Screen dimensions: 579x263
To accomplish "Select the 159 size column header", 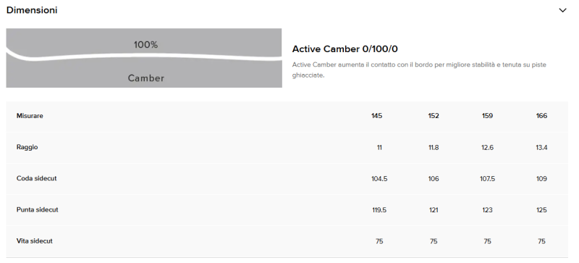I will [487, 116].
